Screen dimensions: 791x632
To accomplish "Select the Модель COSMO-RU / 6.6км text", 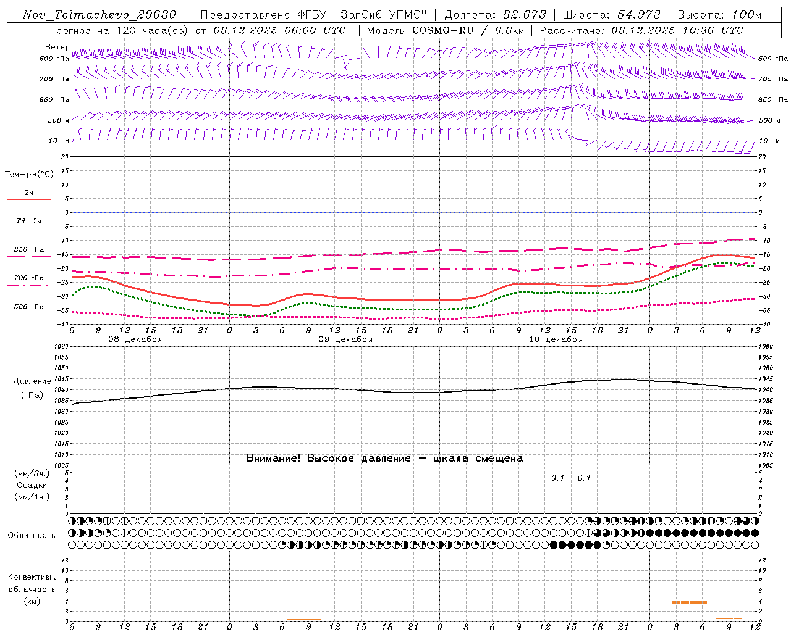I will point(445,30).
